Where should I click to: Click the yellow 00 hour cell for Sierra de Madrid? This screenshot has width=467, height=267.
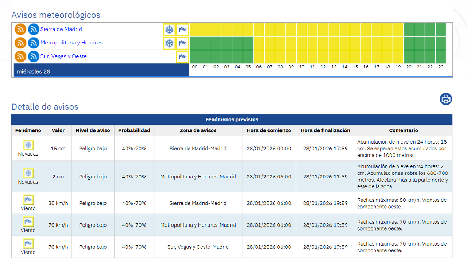click(195, 30)
